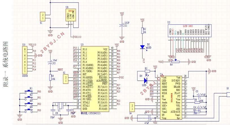Select pin label INT/RDY on U4
The height and width of the screenshot is (132, 230).
click(x=176, y=80)
